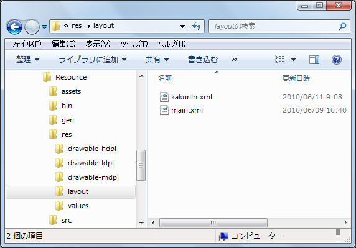Select the Resource folder in tree
Image resolution: width=356 pixels, height=248 pixels.
point(71,77)
